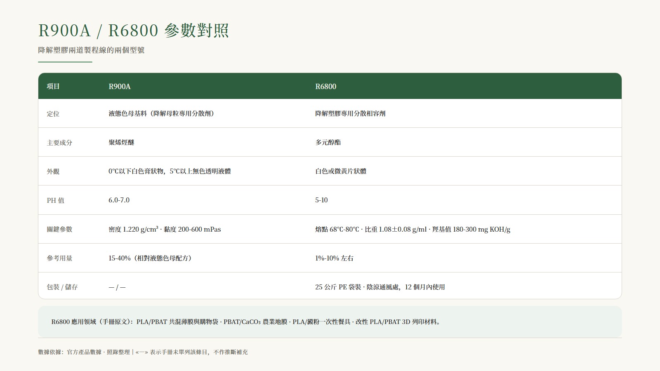Click the footnote '數據依據：官方產品數據 · 照錄整理'
Viewport: 660px width, 371px height.
pos(84,352)
